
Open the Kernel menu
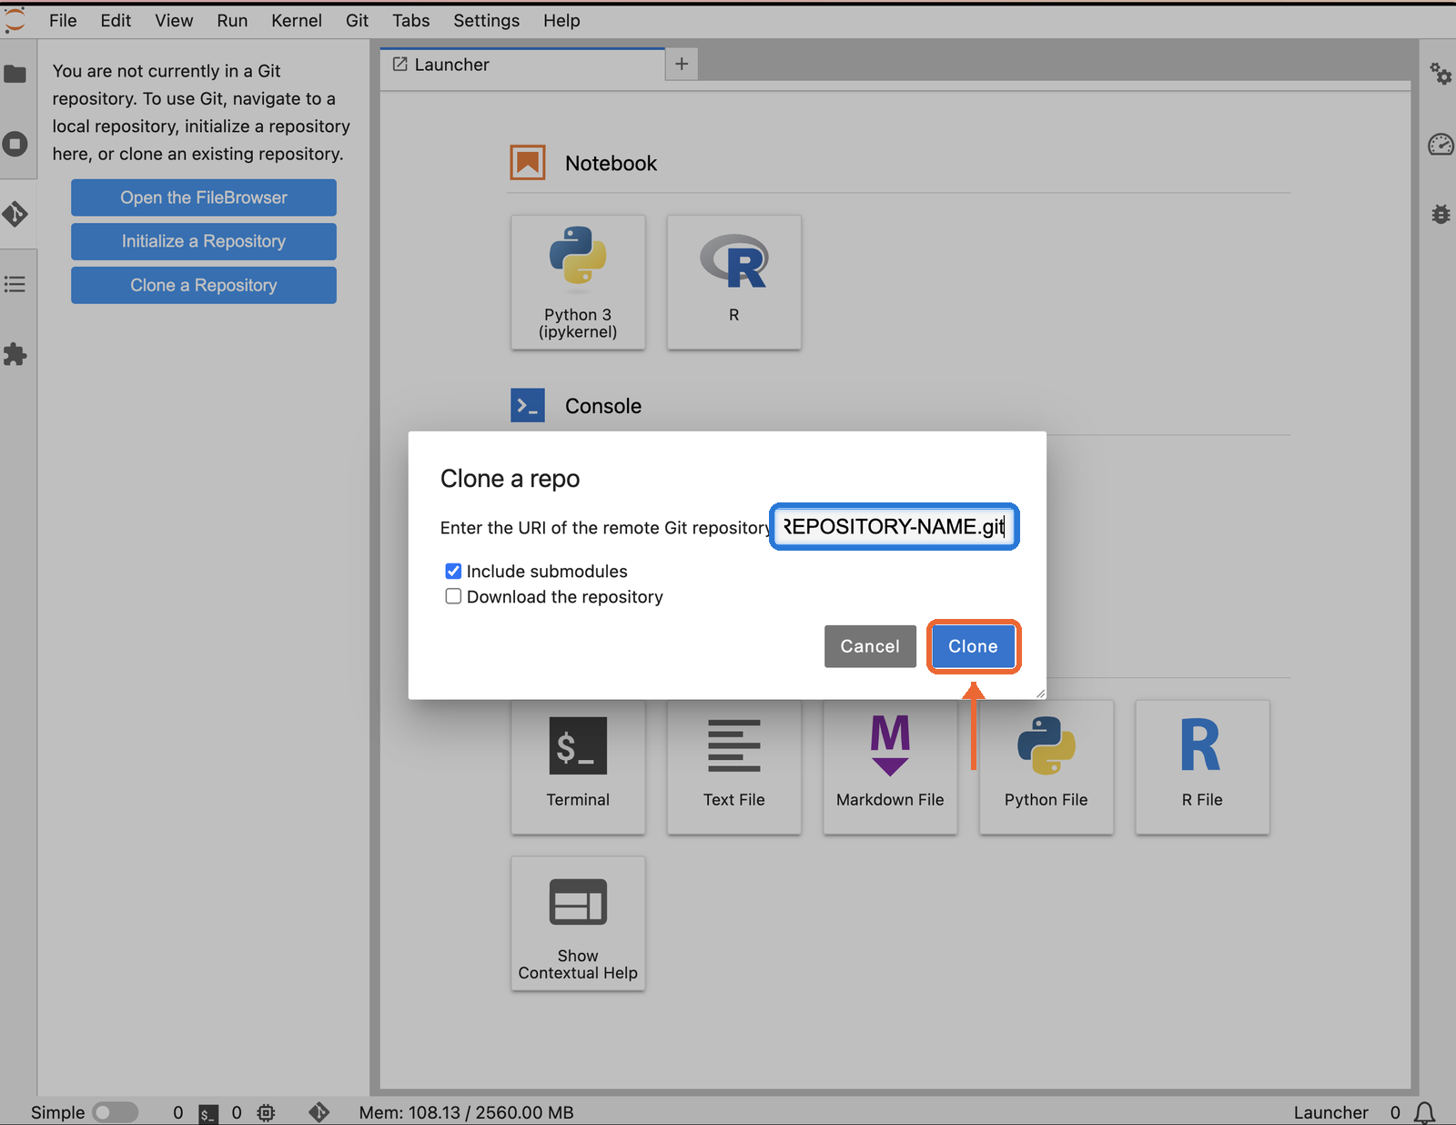(297, 20)
